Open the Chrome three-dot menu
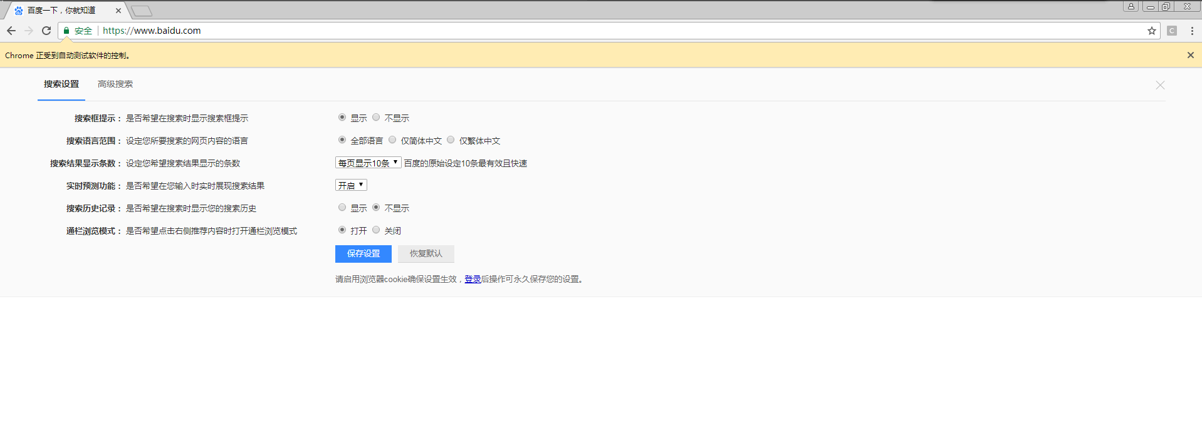 [1192, 31]
